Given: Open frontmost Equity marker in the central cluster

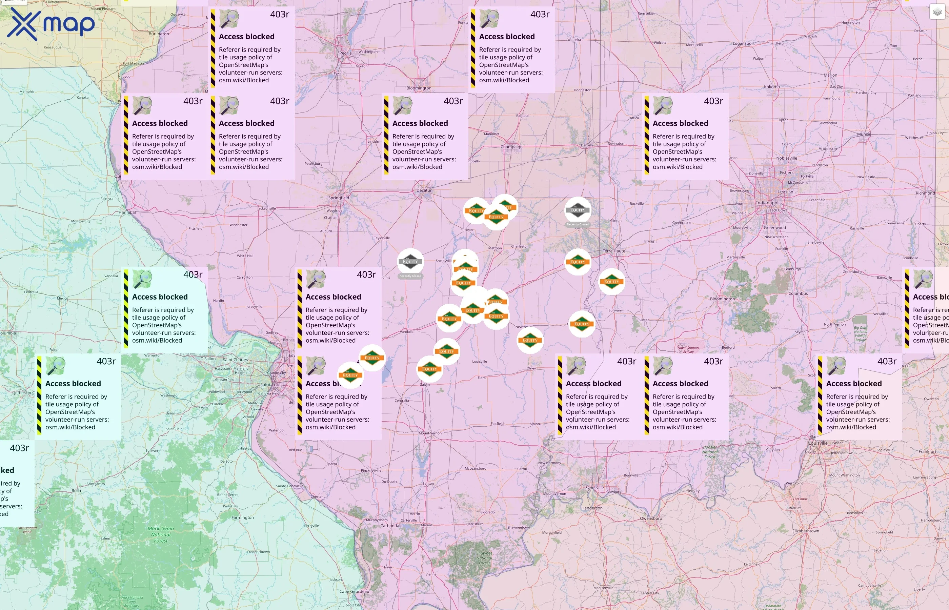Looking at the screenshot, I should point(472,310).
